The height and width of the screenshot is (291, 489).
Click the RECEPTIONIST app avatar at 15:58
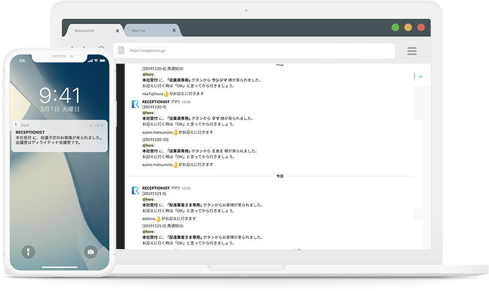(x=136, y=104)
